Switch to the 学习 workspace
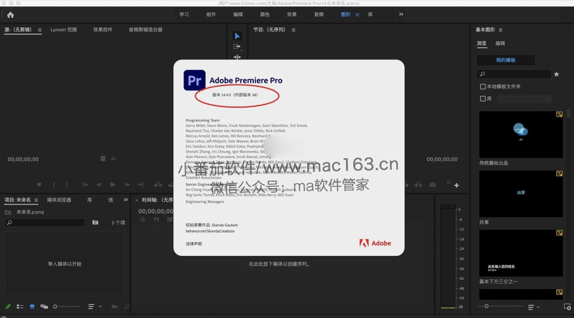This screenshot has height=318, width=574. [184, 14]
